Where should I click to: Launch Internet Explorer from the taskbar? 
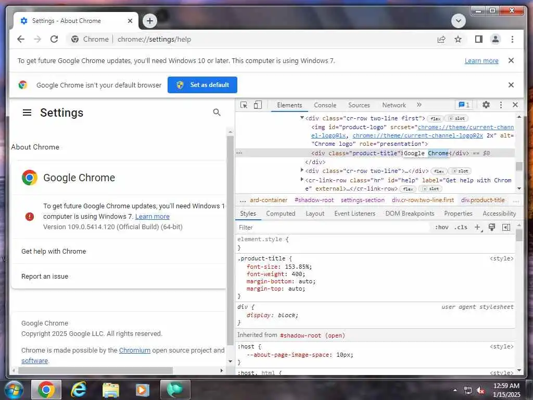click(79, 390)
